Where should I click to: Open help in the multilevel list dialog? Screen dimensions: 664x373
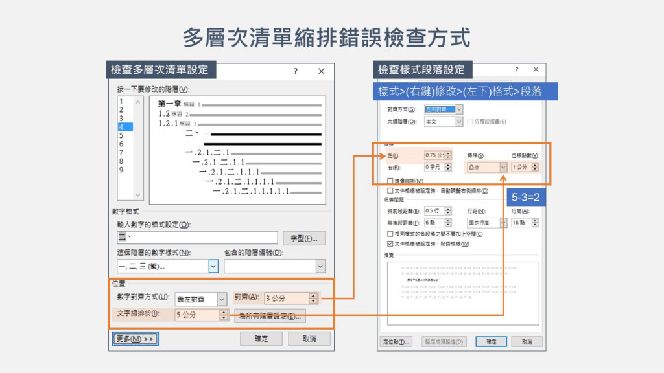[x=296, y=71]
